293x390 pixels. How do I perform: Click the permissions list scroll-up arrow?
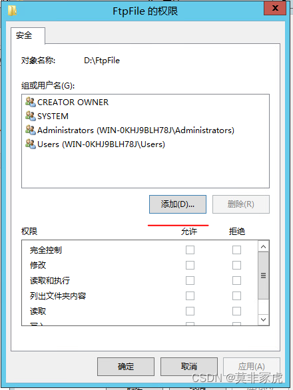(x=264, y=246)
